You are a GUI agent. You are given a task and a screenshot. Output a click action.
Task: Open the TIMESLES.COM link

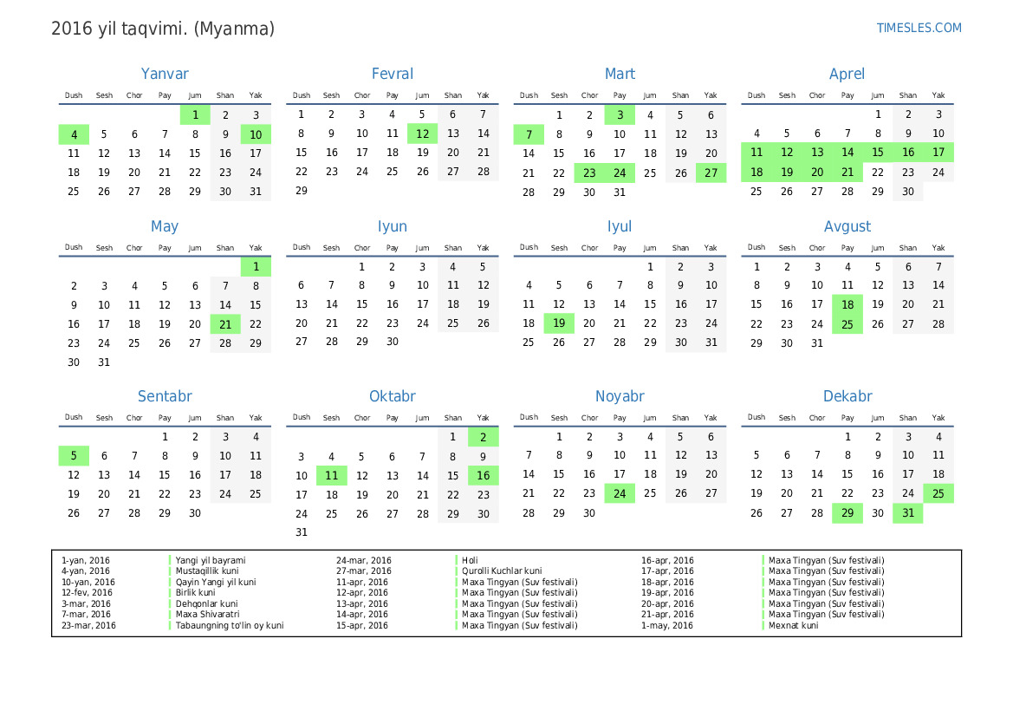pyautogui.click(x=919, y=28)
